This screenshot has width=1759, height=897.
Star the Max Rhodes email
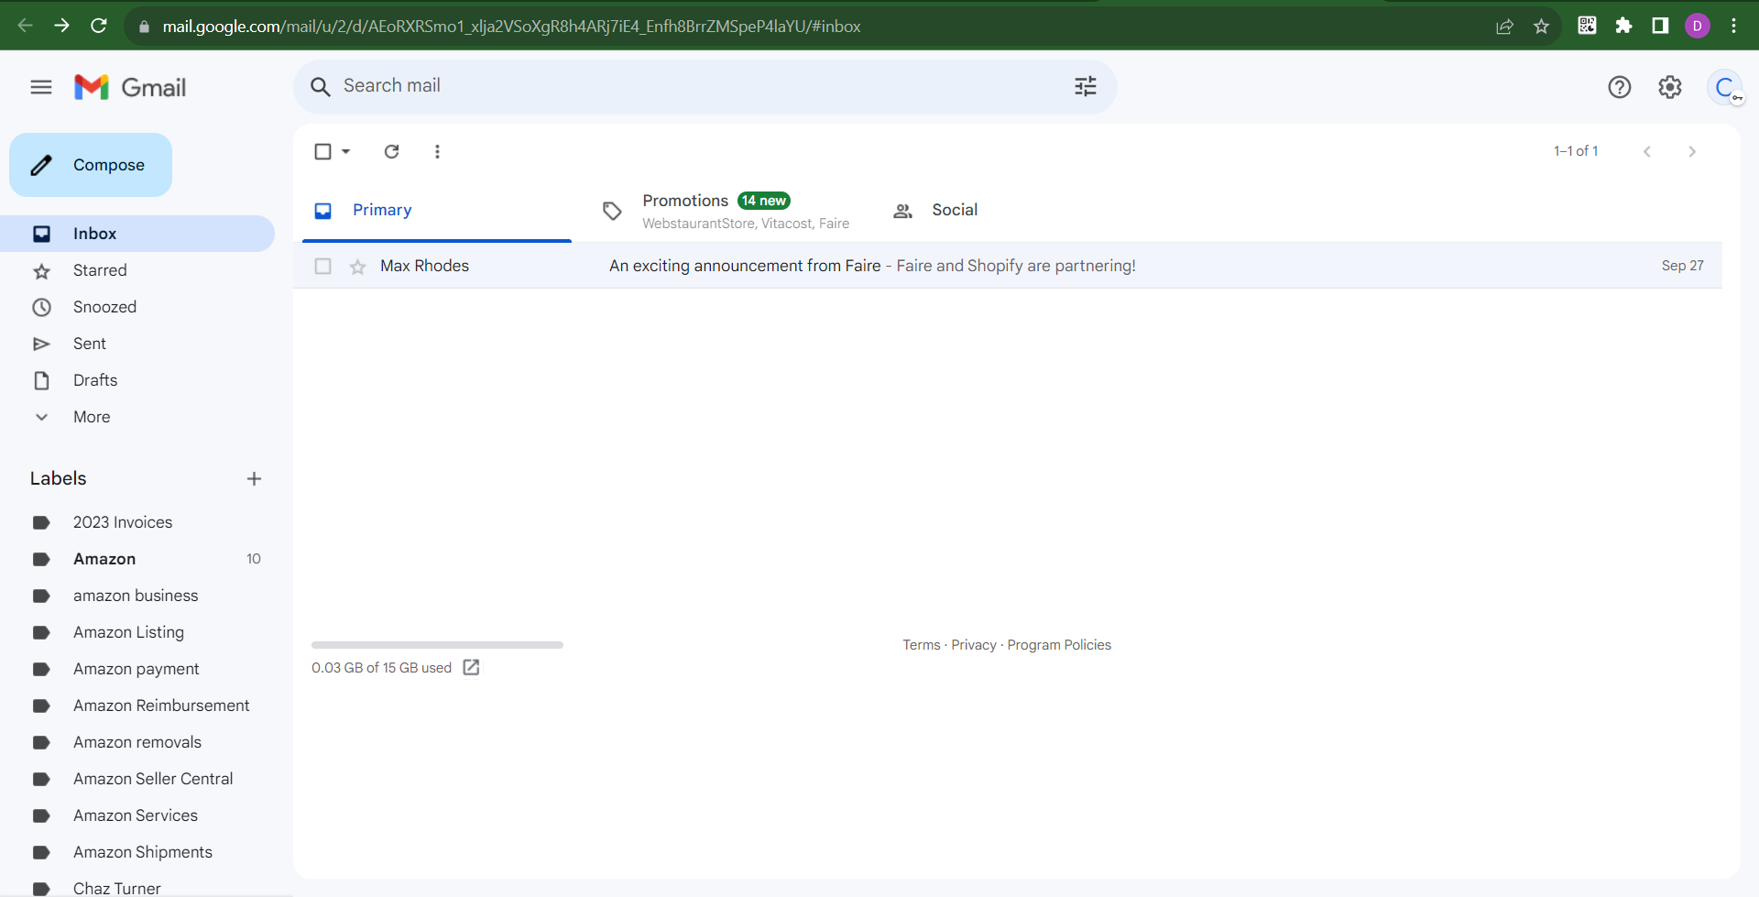point(357,267)
